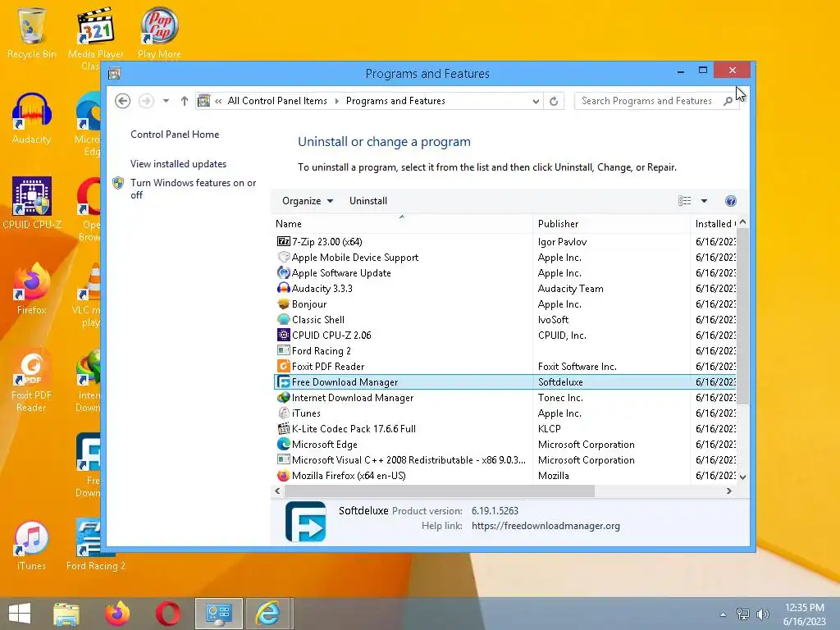This screenshot has height=630, width=840.
Task: Click the Mozilla Firefox list icon
Action: [x=283, y=475]
